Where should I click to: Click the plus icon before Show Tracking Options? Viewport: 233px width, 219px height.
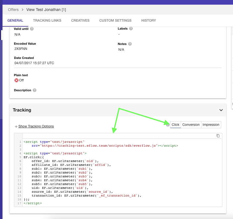coord(16,126)
